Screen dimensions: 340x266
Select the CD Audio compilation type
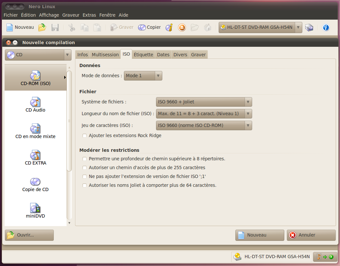pyautogui.click(x=35, y=104)
